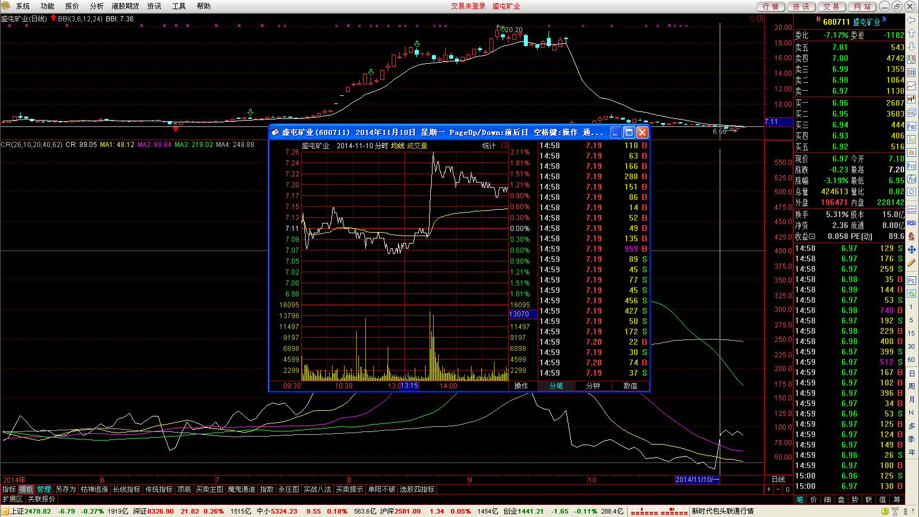Switch to 1-minute period

pos(911,307)
